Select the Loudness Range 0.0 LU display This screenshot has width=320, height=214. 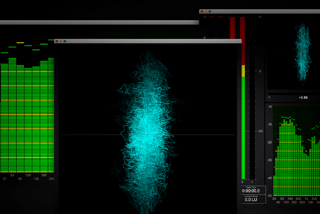tap(253, 199)
